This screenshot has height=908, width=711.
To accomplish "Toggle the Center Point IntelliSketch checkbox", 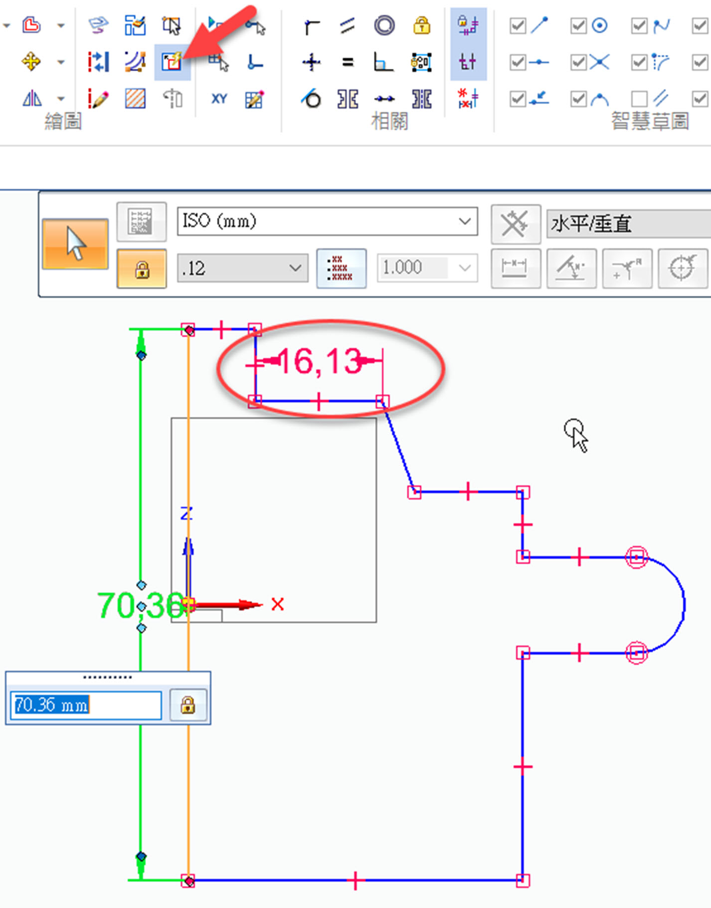I will tap(578, 25).
